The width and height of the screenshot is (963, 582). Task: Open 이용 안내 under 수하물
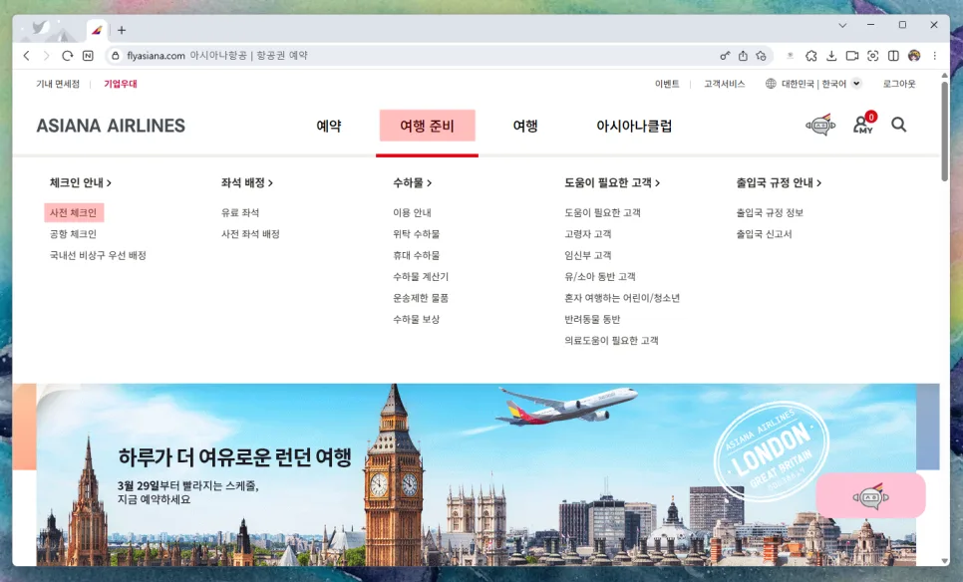point(412,212)
